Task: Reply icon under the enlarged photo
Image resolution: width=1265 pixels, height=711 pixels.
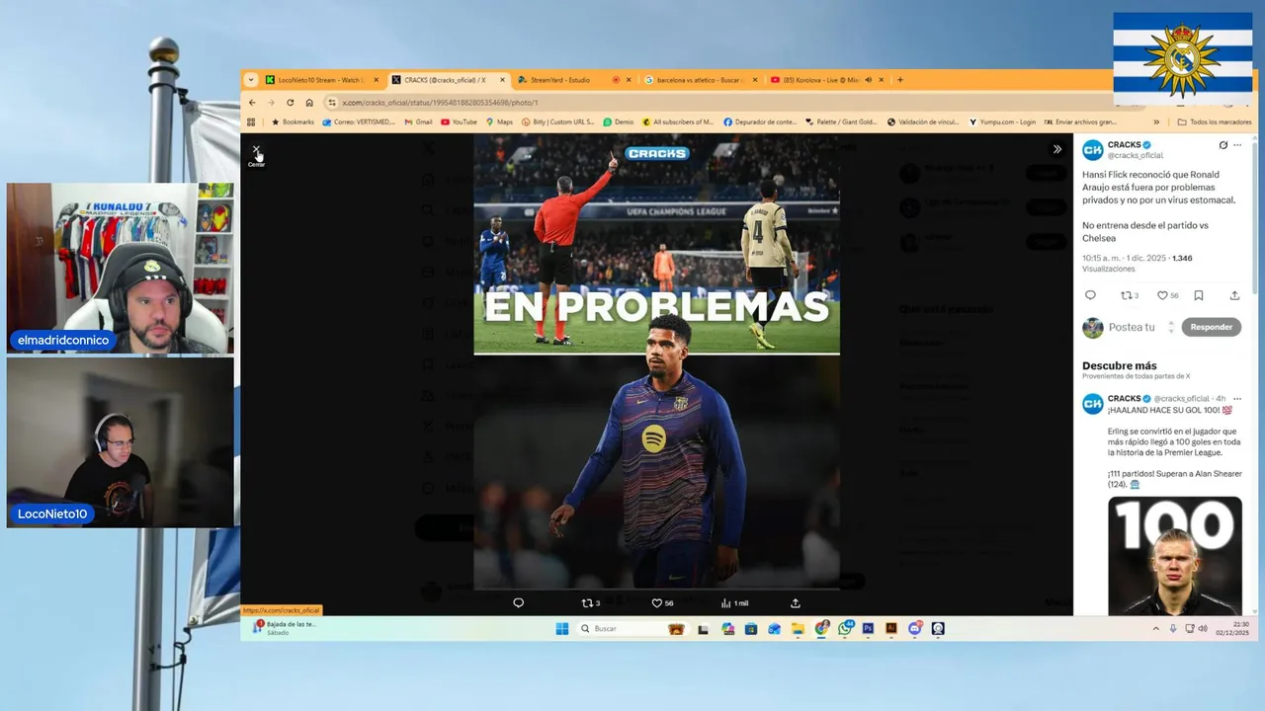Action: tap(518, 602)
